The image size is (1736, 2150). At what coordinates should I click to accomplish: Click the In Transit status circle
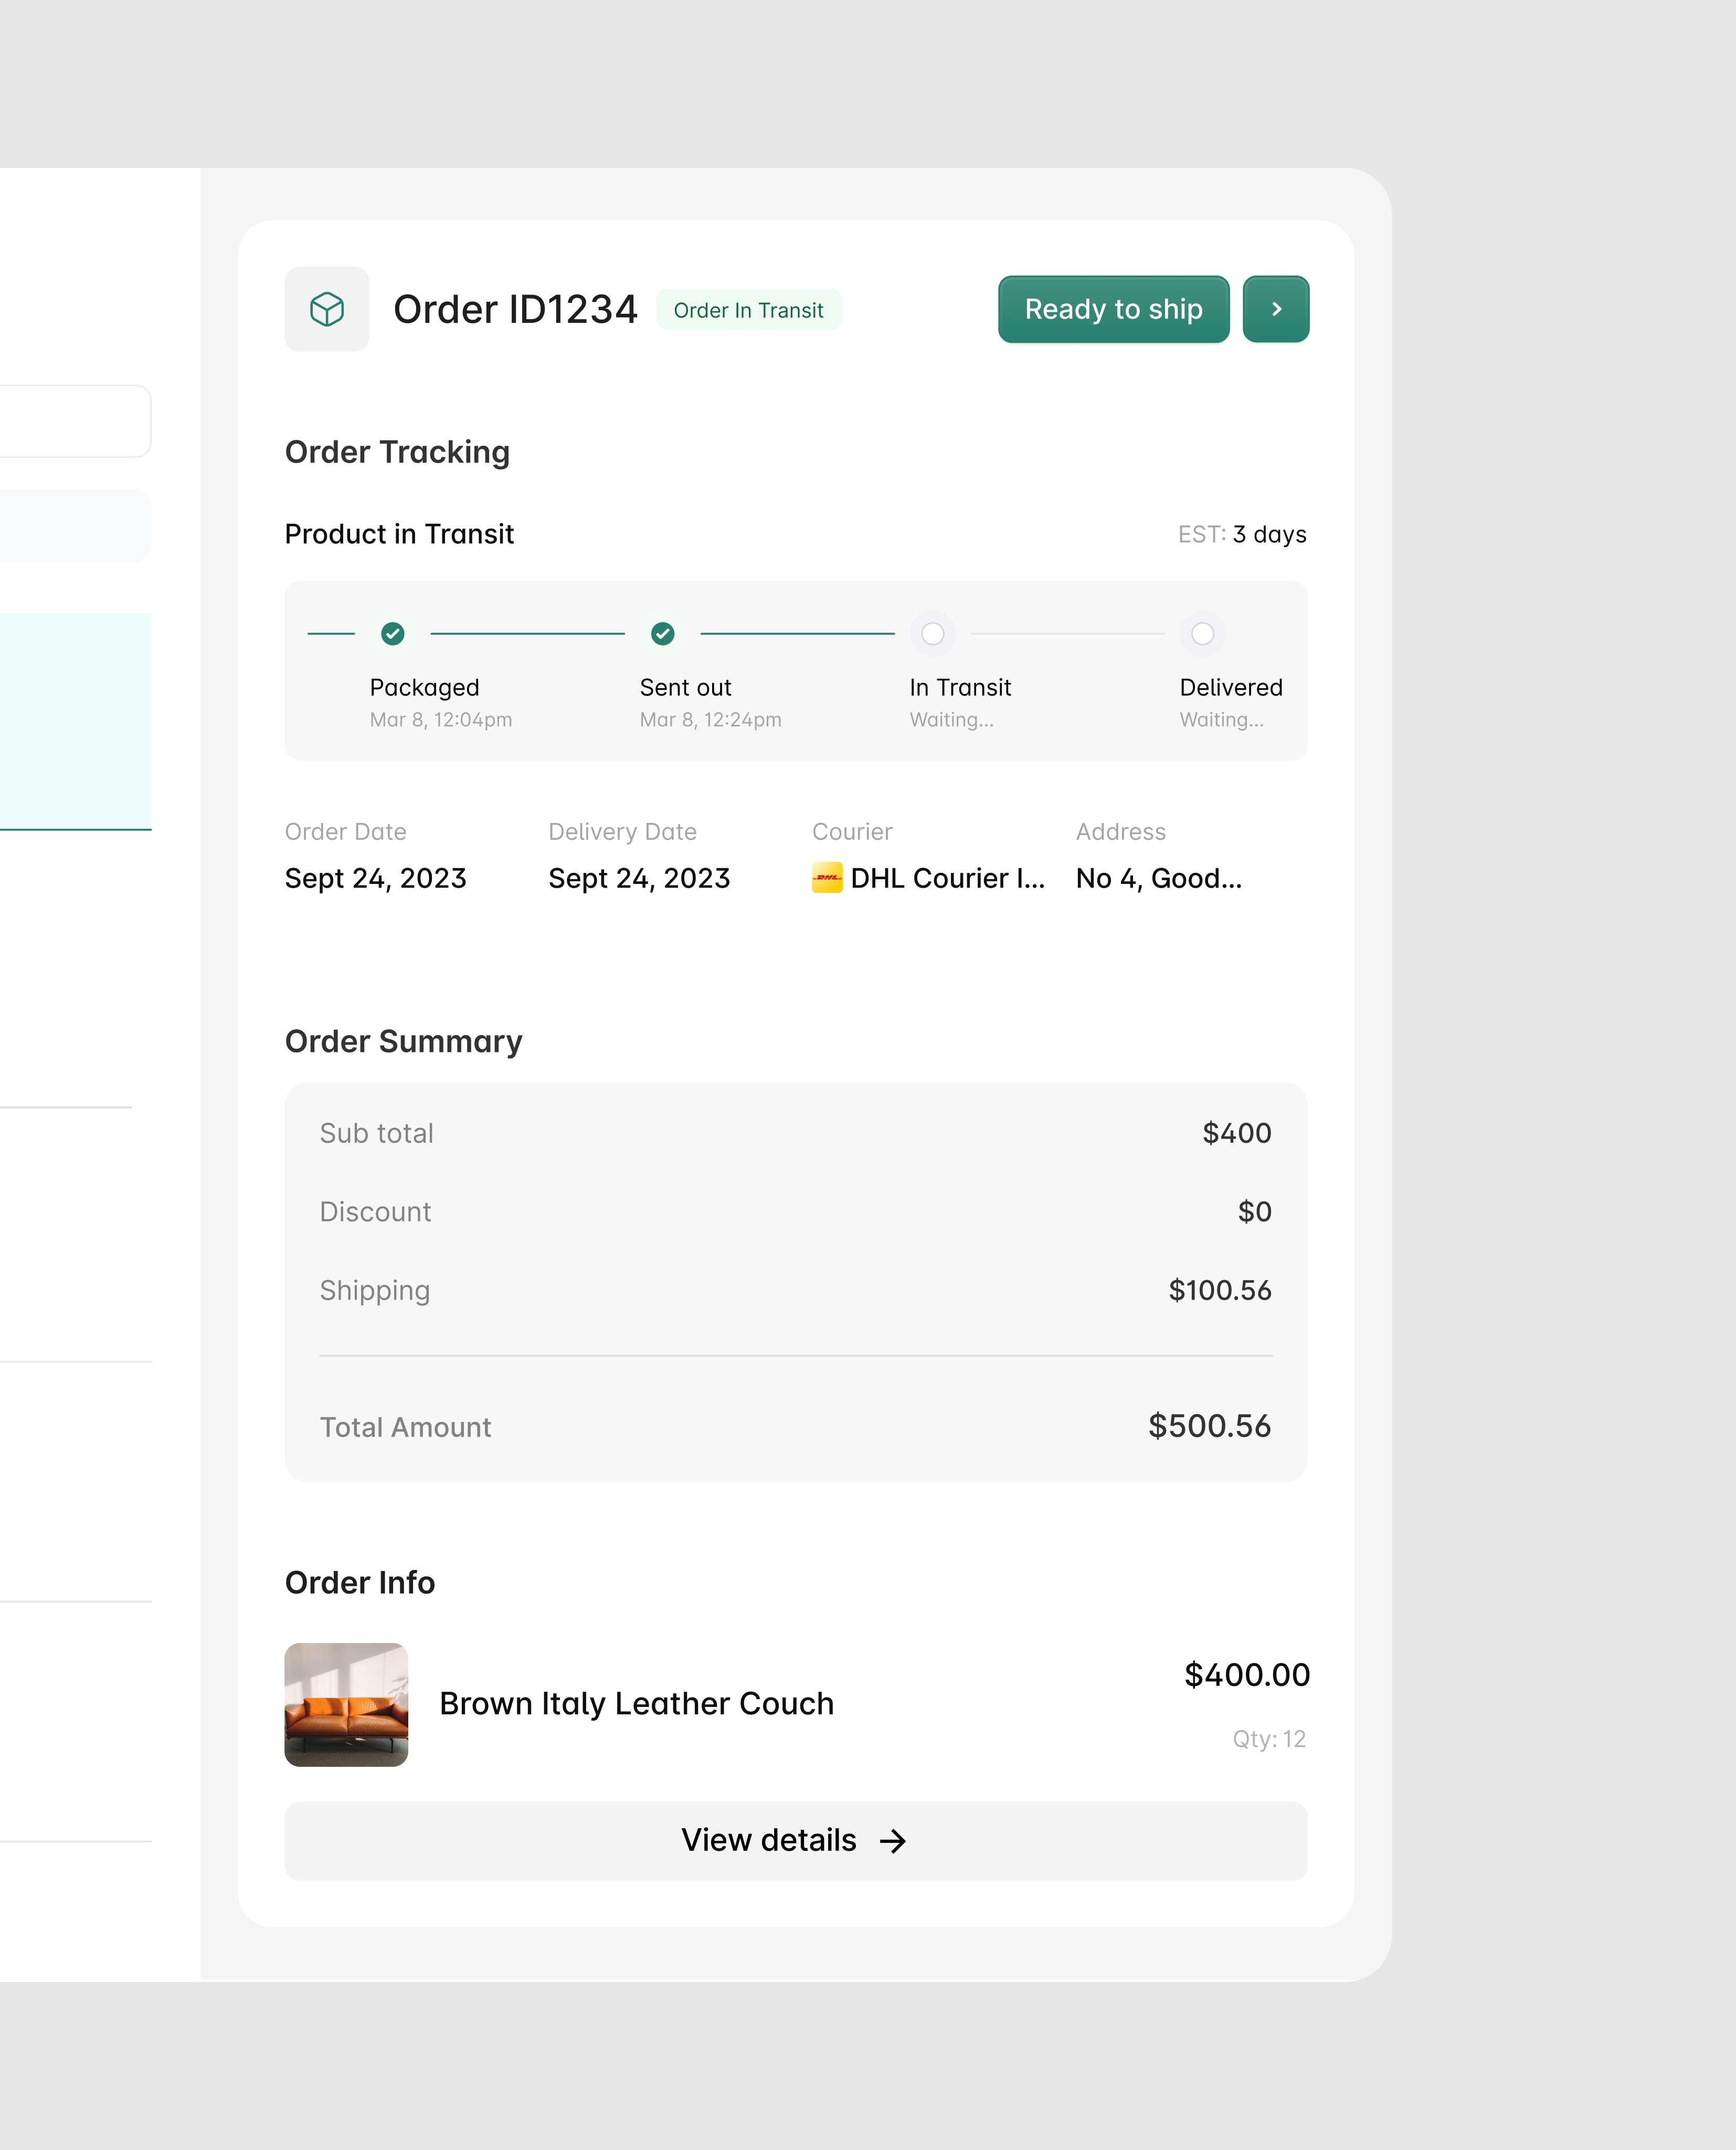932,634
